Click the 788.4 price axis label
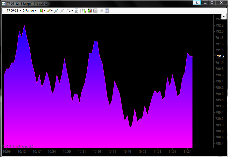228x157 pixels. tap(219, 144)
